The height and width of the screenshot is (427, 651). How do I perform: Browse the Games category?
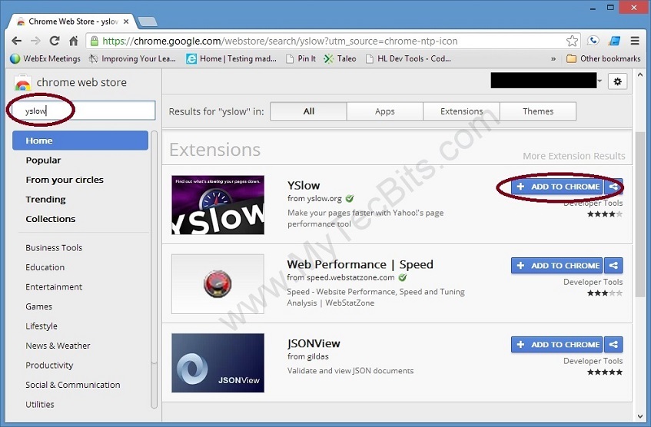(39, 306)
